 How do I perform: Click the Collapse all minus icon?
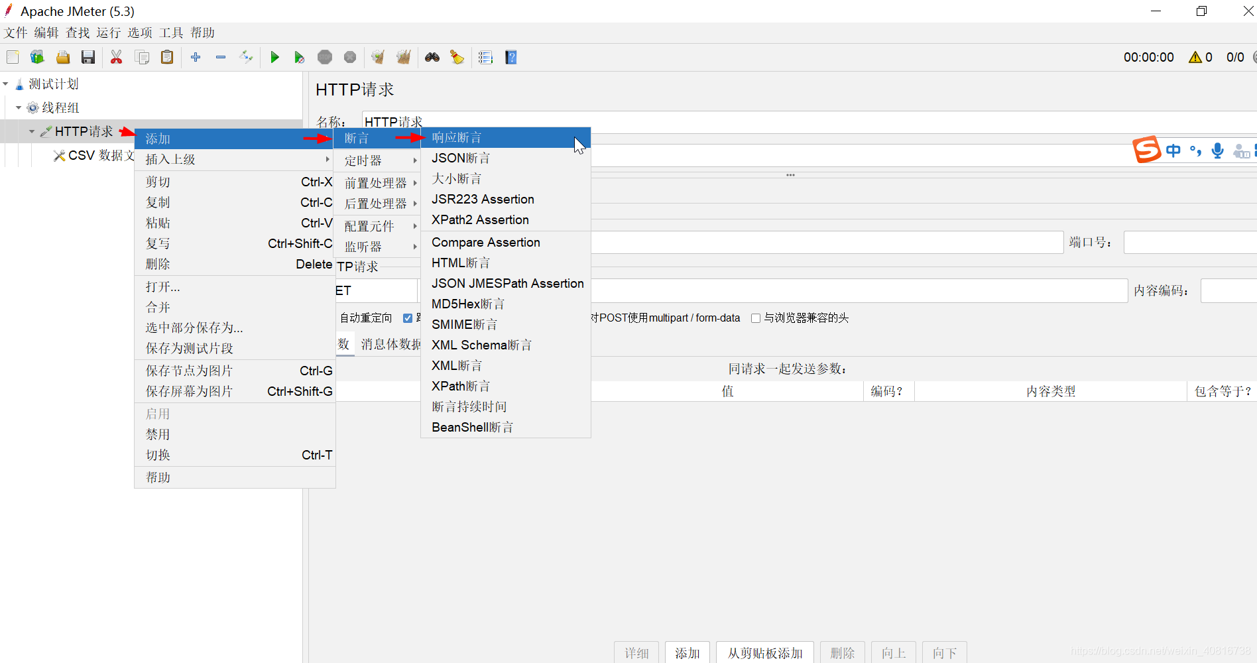point(221,57)
